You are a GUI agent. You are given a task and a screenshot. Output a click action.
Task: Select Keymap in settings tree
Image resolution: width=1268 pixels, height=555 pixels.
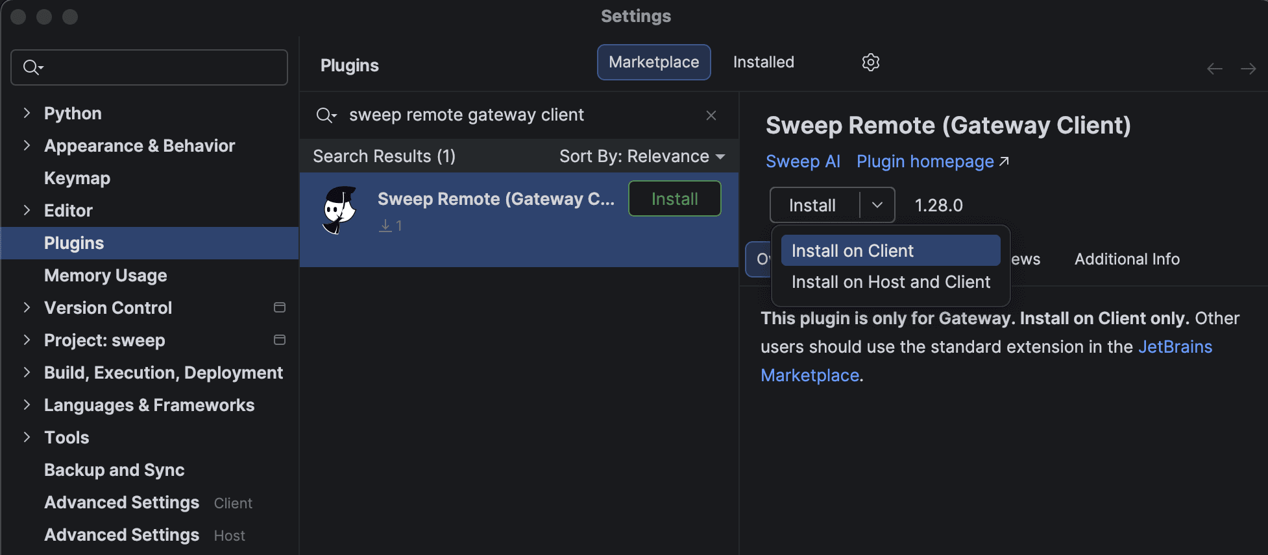77,178
